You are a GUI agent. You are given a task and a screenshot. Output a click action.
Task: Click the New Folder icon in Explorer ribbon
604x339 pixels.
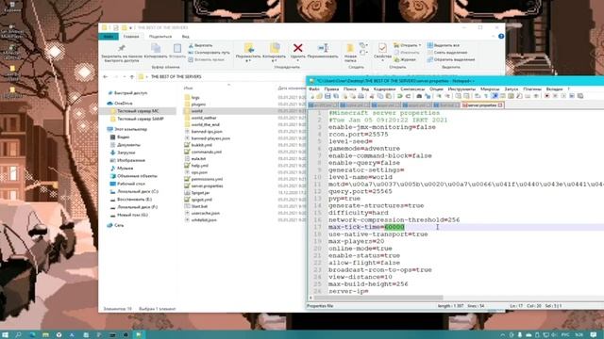350,48
